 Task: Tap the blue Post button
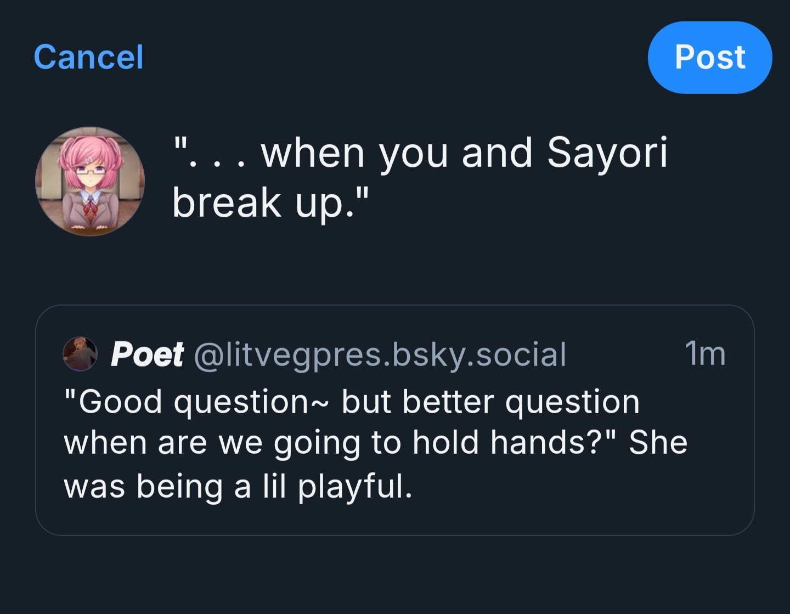[x=709, y=57]
